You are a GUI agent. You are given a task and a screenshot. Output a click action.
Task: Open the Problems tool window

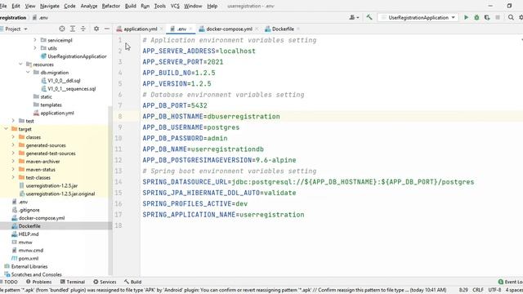click(38, 282)
